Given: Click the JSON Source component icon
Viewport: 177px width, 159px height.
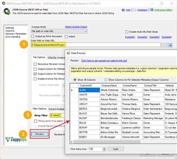Looking at the screenshot, I should 7,12.
